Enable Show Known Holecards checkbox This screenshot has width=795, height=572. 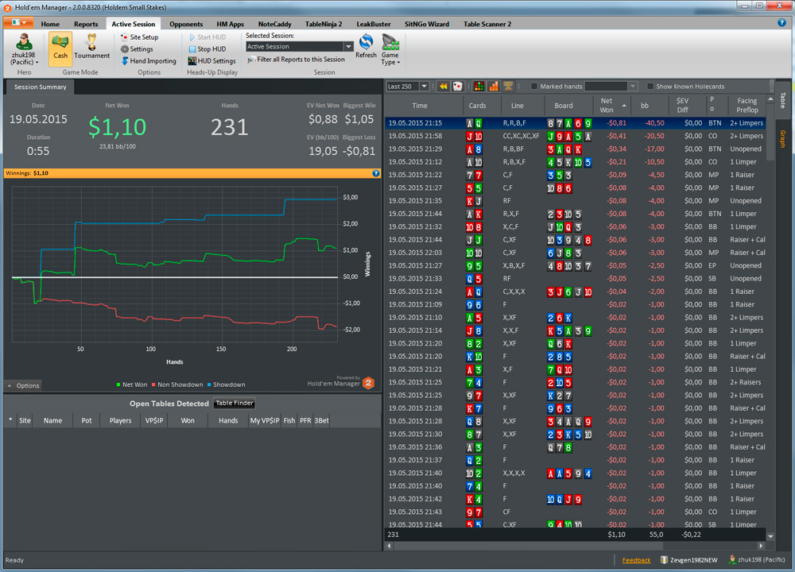coord(650,86)
